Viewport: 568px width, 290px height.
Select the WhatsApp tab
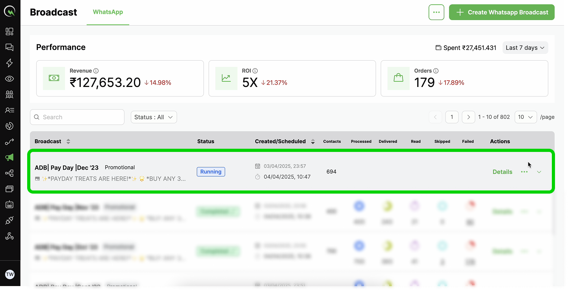(108, 12)
